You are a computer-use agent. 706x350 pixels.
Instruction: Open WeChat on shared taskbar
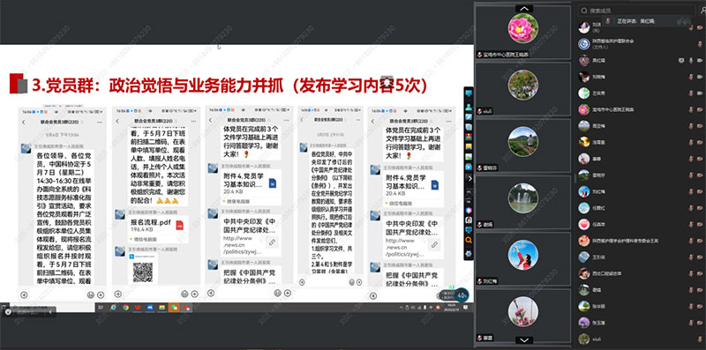pos(174,308)
